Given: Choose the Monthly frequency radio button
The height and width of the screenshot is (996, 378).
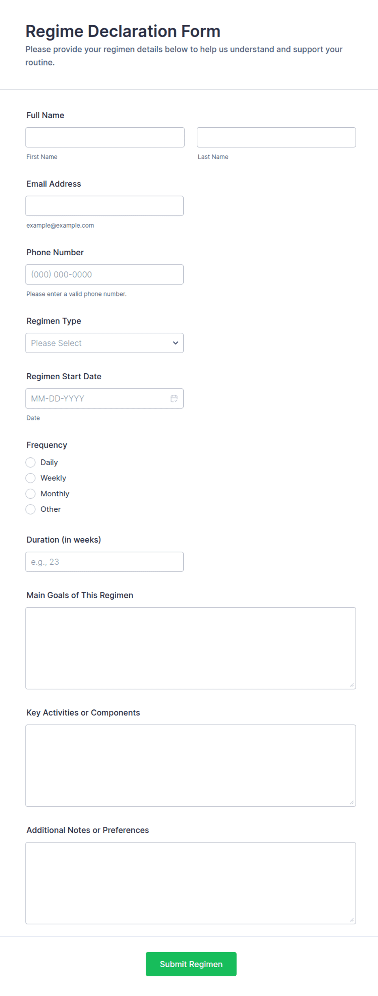Looking at the screenshot, I should tap(30, 494).
